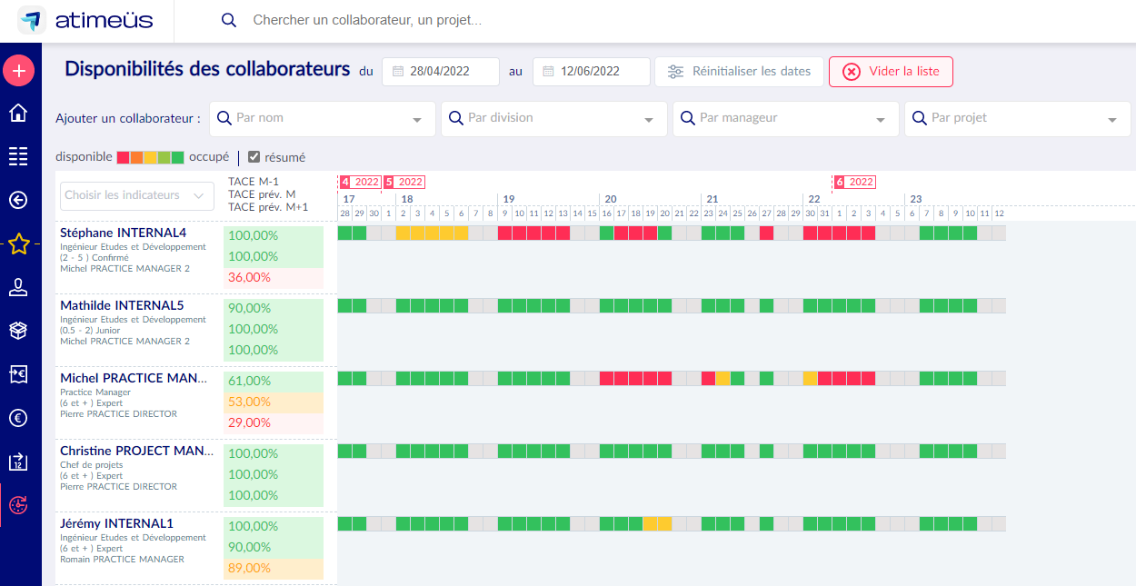1136x586 pixels.
Task: Expand the Par nom dropdown
Action: coord(323,119)
